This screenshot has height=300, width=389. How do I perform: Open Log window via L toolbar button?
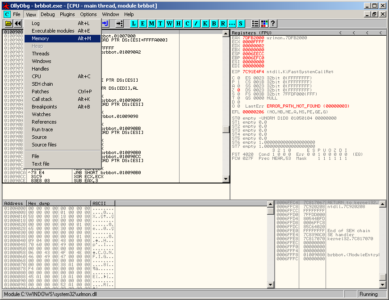pos(134,23)
